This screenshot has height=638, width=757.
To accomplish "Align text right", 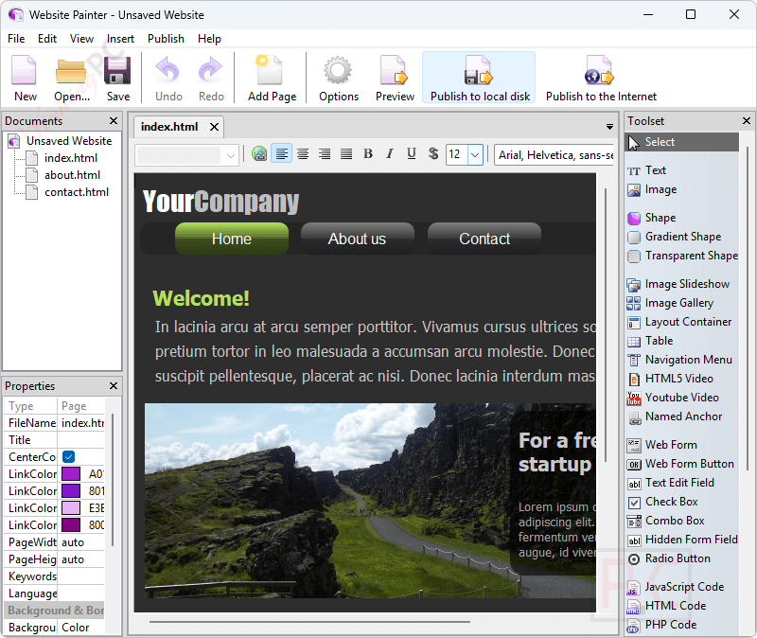I will click(x=325, y=154).
